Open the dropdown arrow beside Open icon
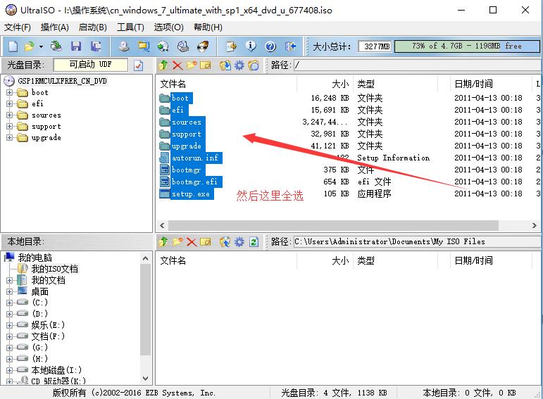543x399 pixels. [41, 46]
